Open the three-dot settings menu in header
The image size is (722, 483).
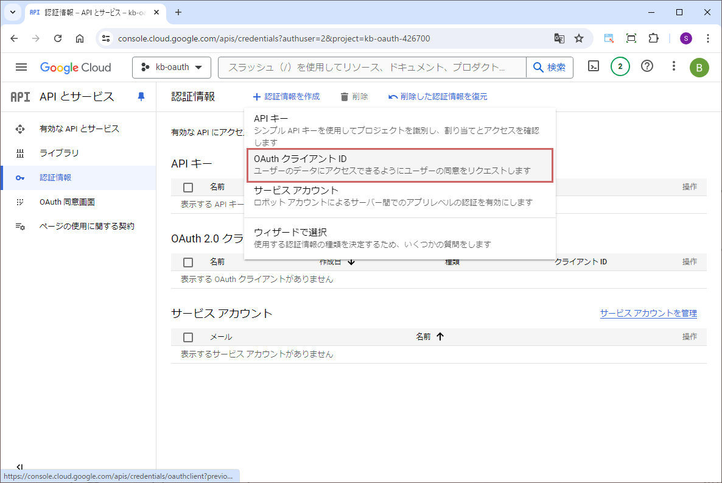673,67
